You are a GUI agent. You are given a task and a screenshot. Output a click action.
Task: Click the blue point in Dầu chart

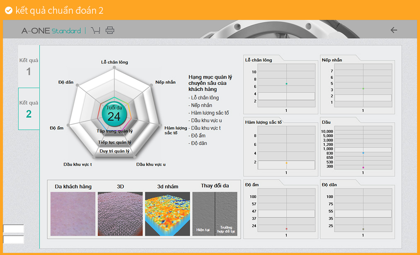point(363,153)
